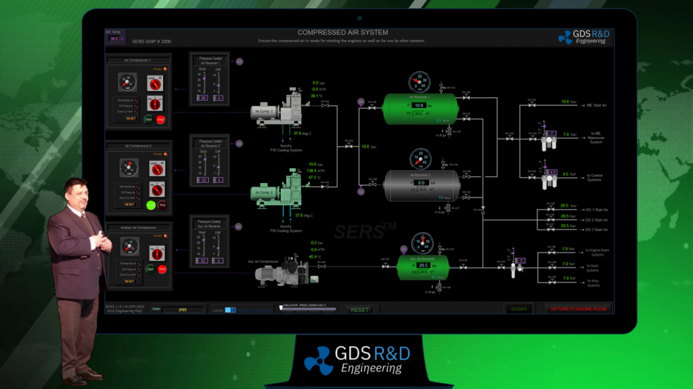Click Air Receiver 1 Start pressure value box
The image size is (693, 389).
pyautogui.click(x=202, y=99)
